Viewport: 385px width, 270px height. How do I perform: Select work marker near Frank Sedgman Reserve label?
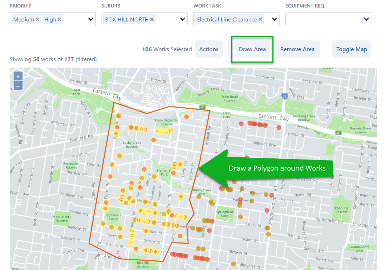186,117
